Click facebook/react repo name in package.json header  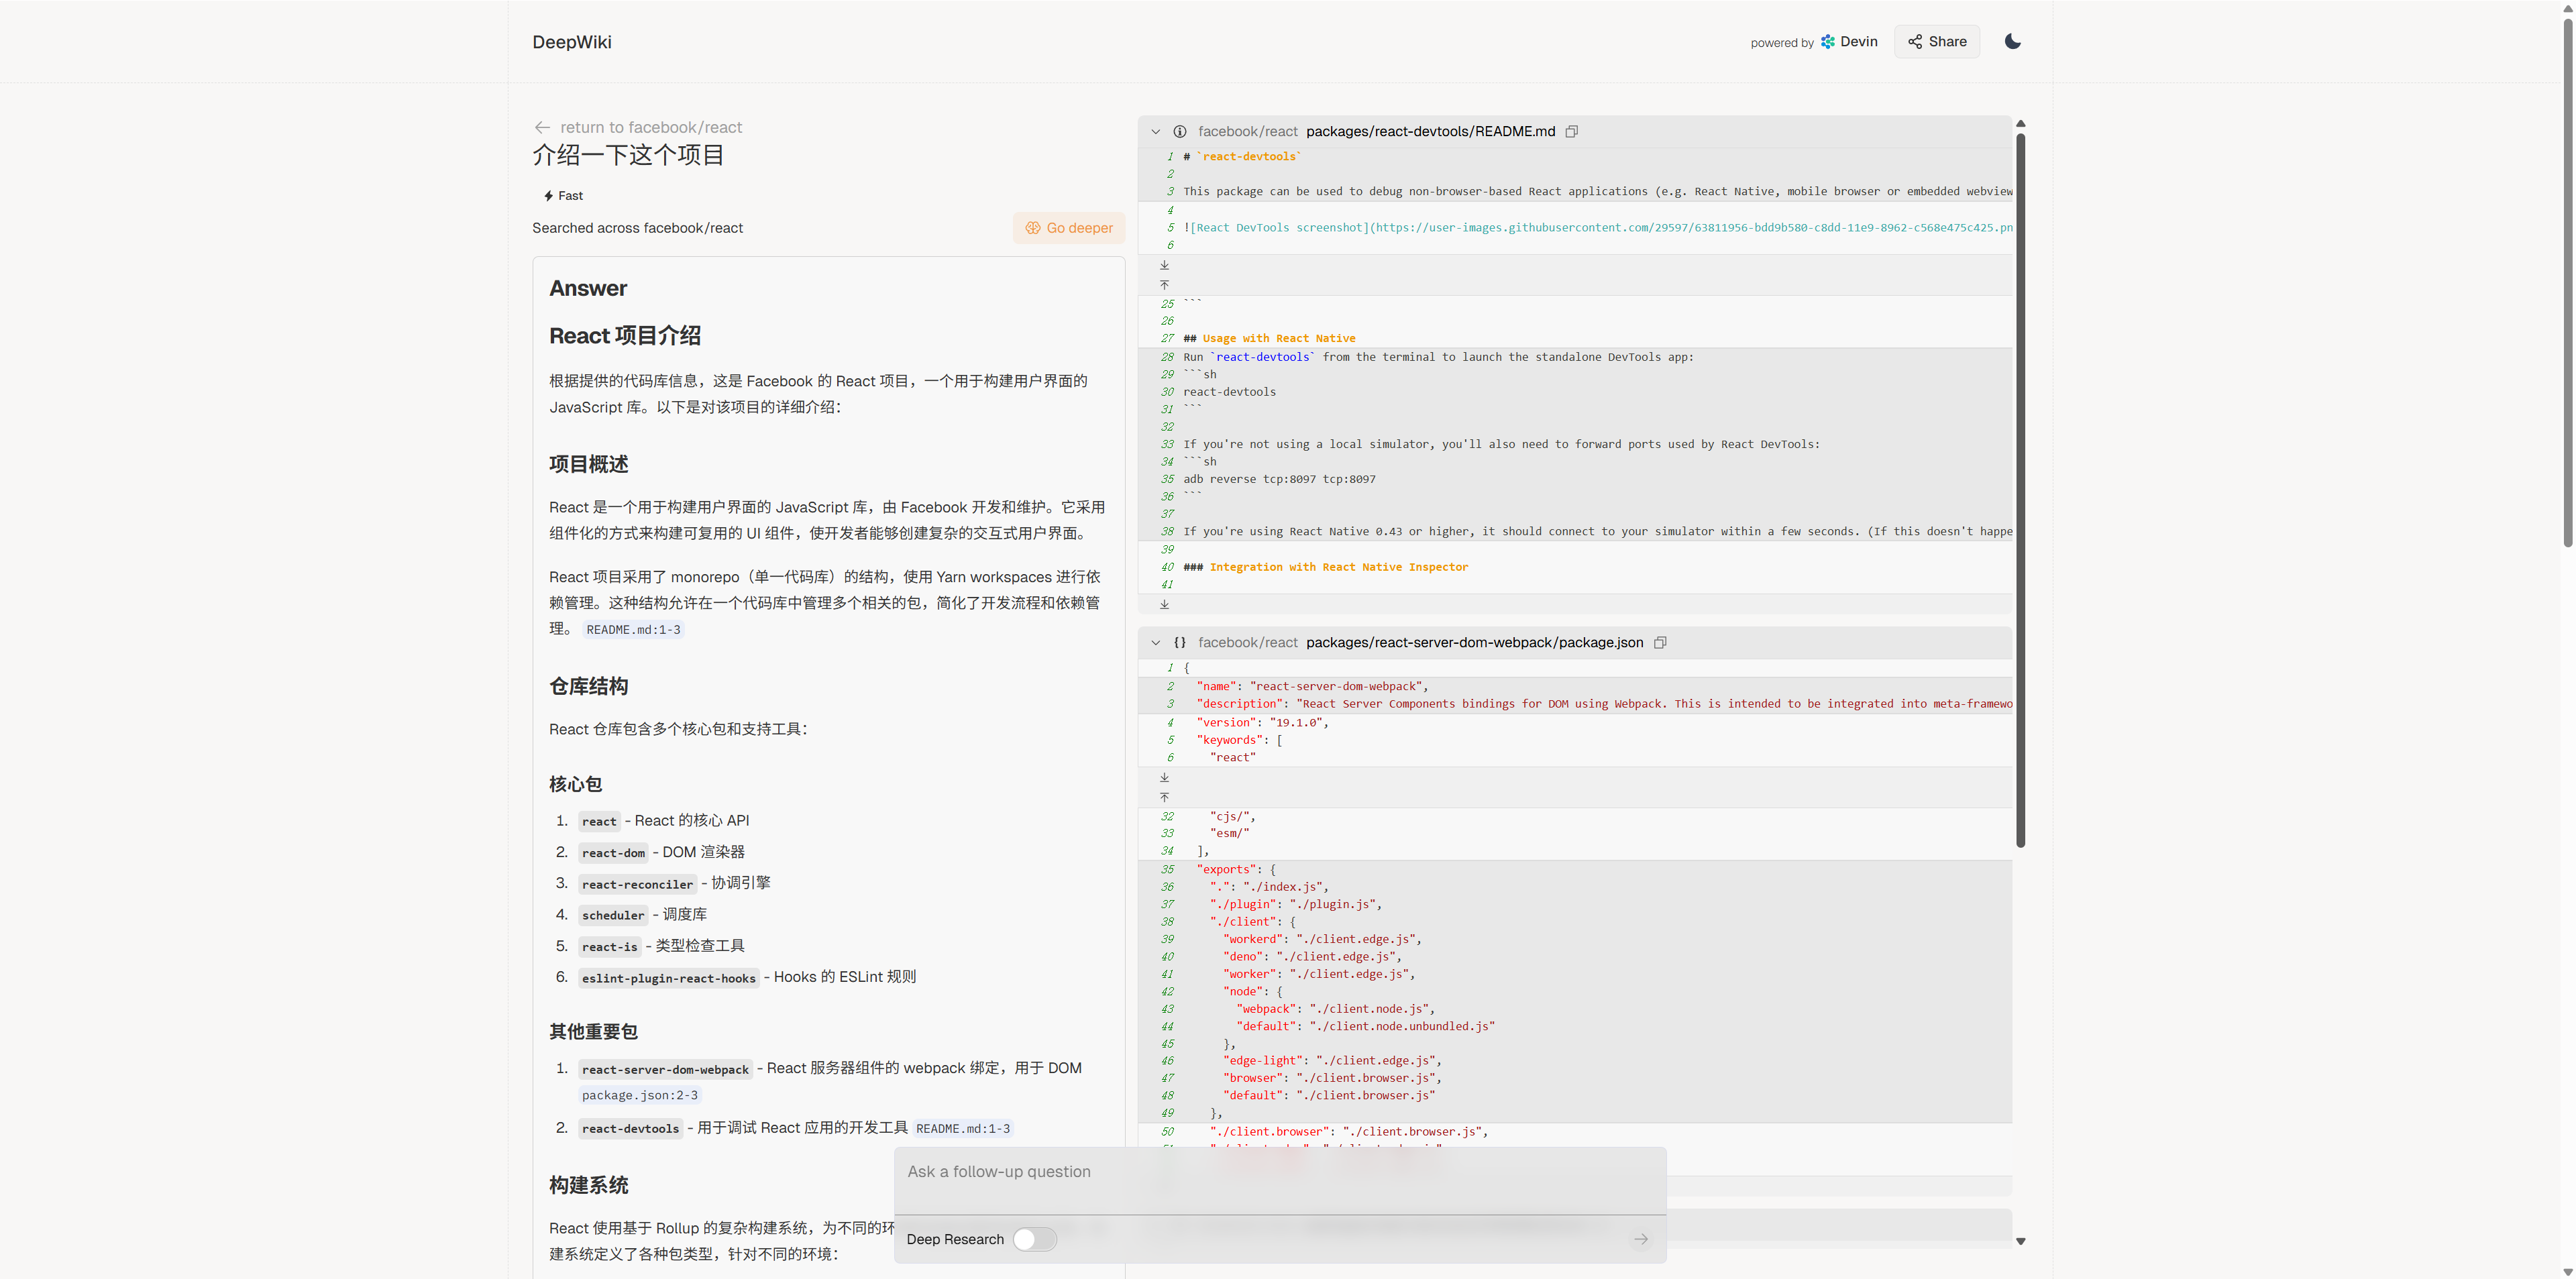click(x=1247, y=643)
